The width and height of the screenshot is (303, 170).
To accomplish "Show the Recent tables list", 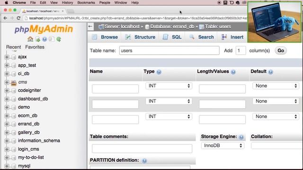I will [x=13, y=47].
